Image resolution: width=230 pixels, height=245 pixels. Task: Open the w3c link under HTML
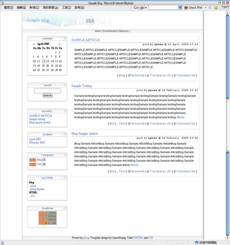(x=32, y=196)
